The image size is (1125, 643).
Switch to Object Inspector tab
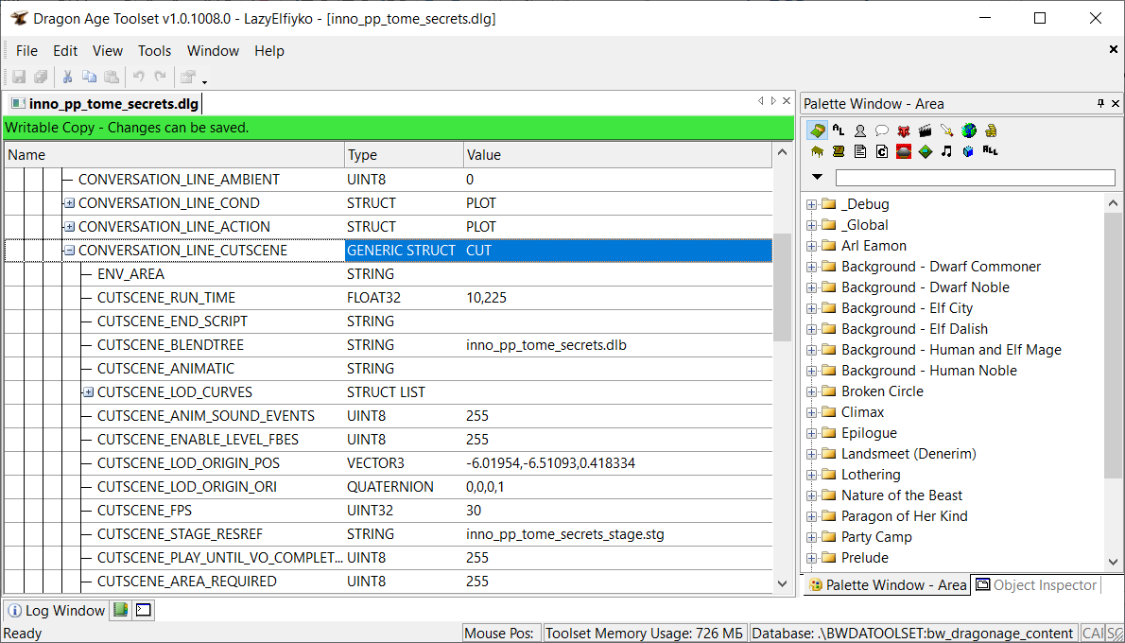tap(1035, 585)
